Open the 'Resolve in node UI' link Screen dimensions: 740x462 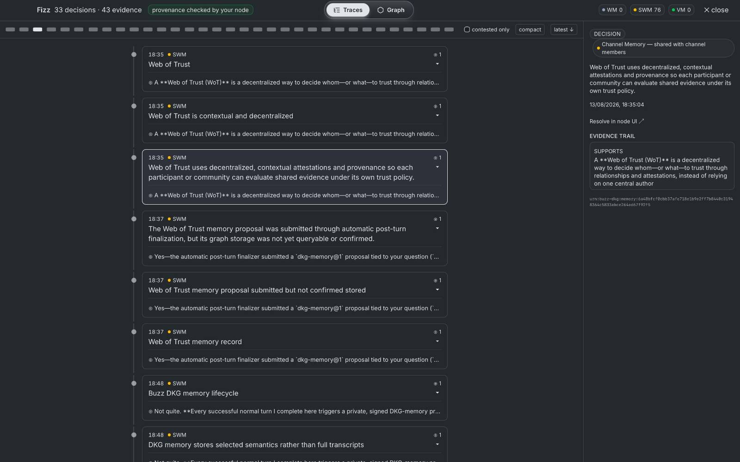pyautogui.click(x=617, y=122)
